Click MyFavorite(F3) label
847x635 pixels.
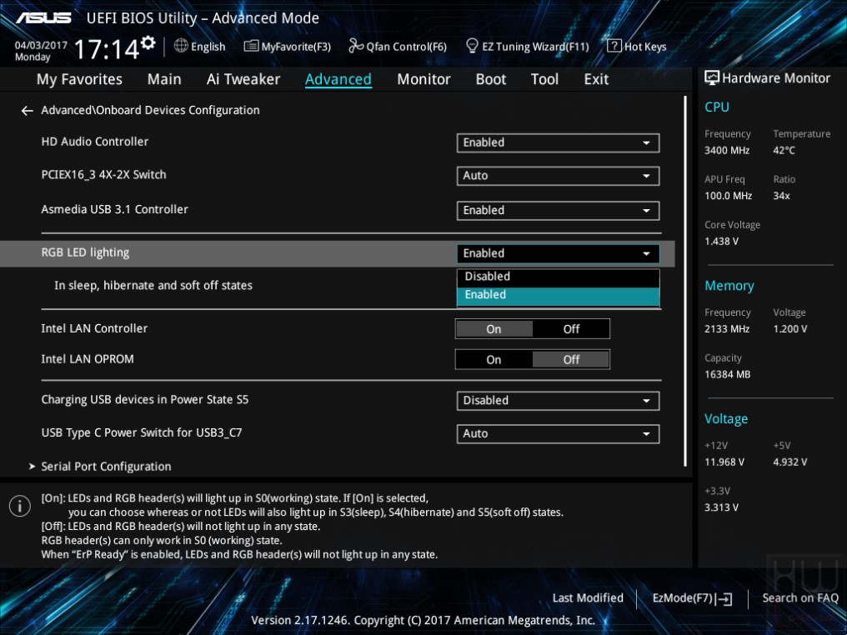[x=296, y=47]
